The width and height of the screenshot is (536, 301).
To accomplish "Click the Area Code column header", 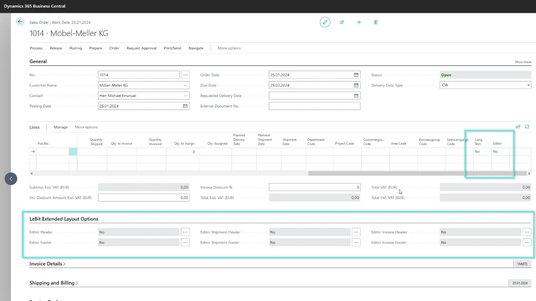I will tap(399, 143).
